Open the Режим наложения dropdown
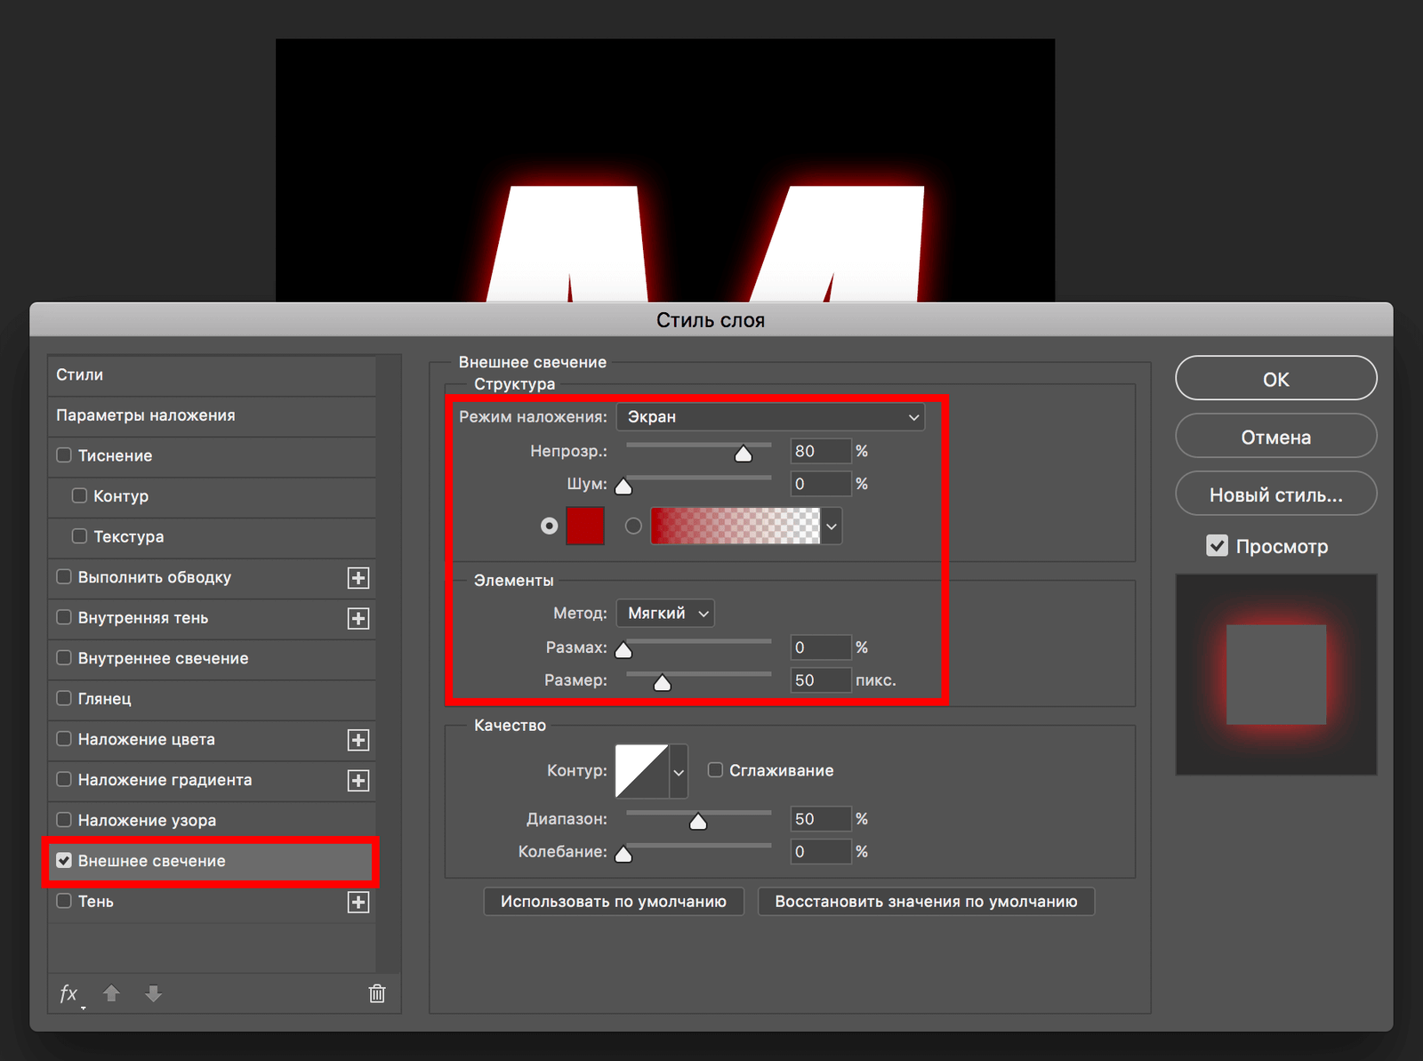This screenshot has height=1061, width=1423. pyautogui.click(x=770, y=417)
